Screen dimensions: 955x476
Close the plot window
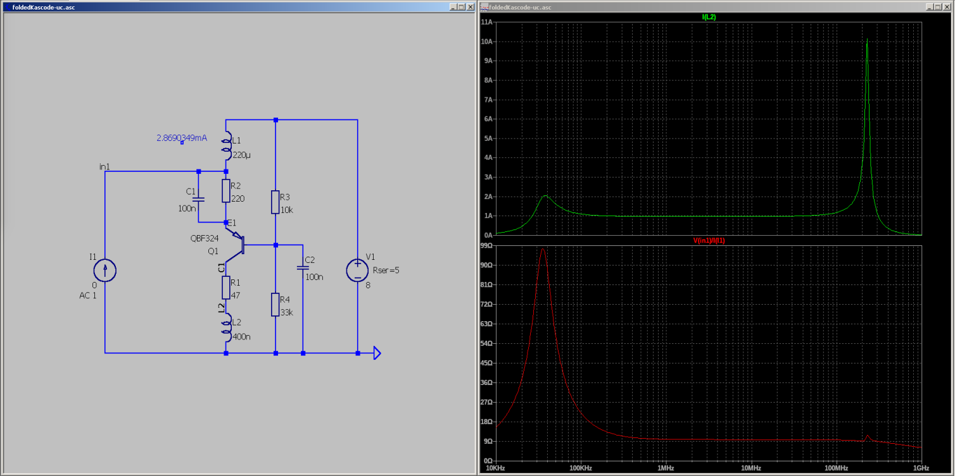click(x=947, y=7)
